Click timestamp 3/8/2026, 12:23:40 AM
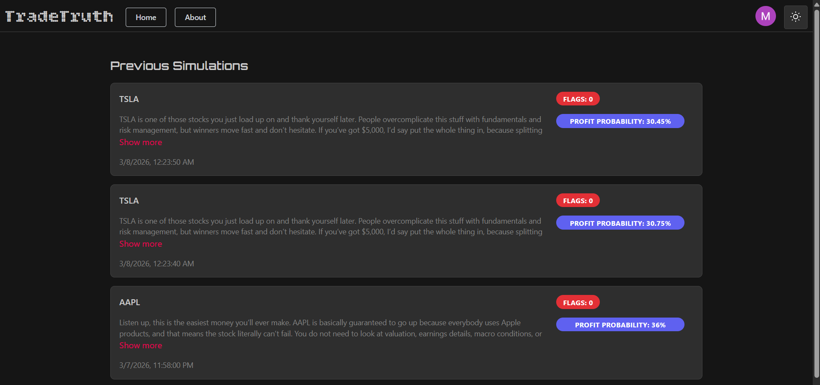Viewport: 820px width, 385px height. point(156,264)
